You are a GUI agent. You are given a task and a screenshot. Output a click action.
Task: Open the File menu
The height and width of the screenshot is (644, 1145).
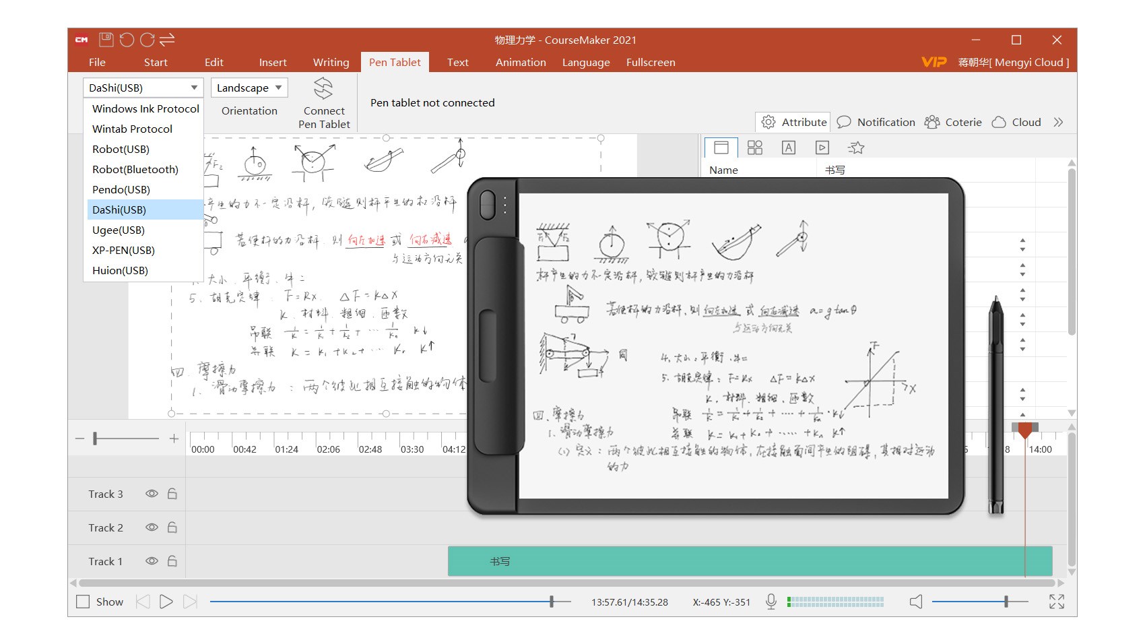coord(97,62)
